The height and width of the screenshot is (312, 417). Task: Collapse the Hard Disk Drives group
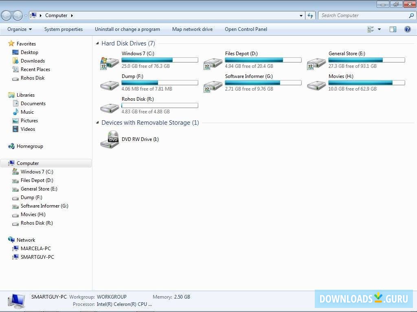[97, 43]
